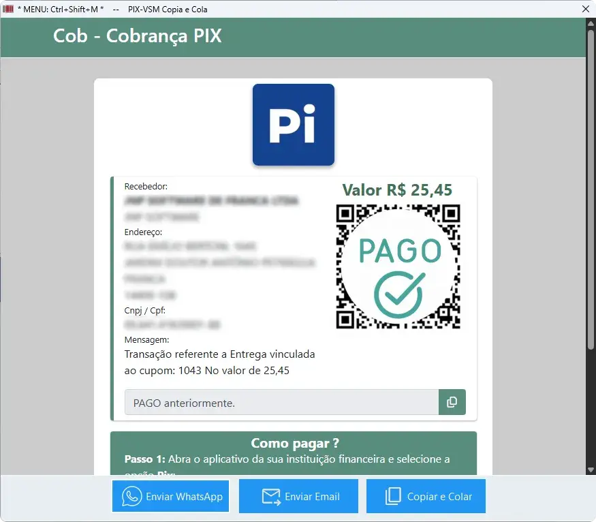Click the WhatsApp logo icon
This screenshot has height=522, width=596.
point(131,497)
